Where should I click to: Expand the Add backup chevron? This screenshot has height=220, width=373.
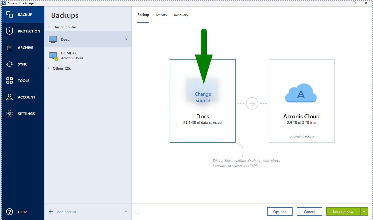[126, 211]
